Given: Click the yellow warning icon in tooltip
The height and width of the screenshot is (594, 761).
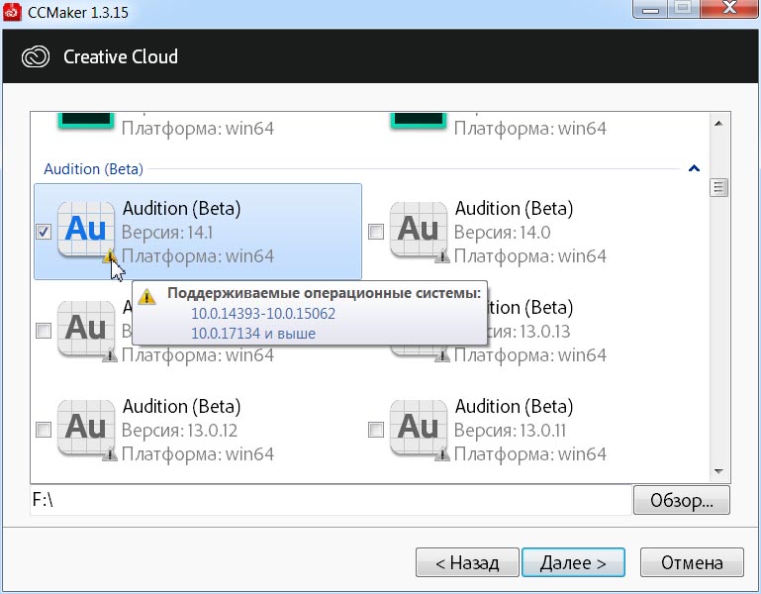Looking at the screenshot, I should pos(146,296).
